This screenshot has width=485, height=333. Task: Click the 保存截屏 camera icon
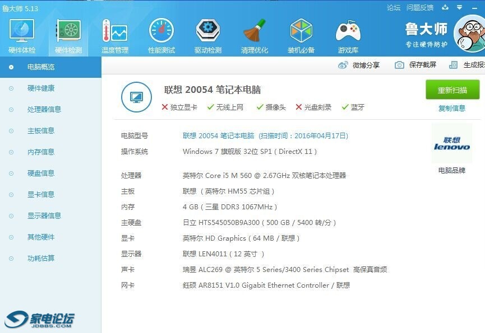[399, 65]
